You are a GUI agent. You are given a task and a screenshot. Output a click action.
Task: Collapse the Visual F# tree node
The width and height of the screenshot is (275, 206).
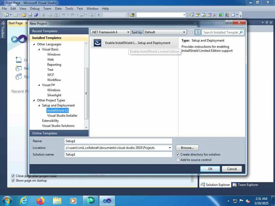coord(39,85)
